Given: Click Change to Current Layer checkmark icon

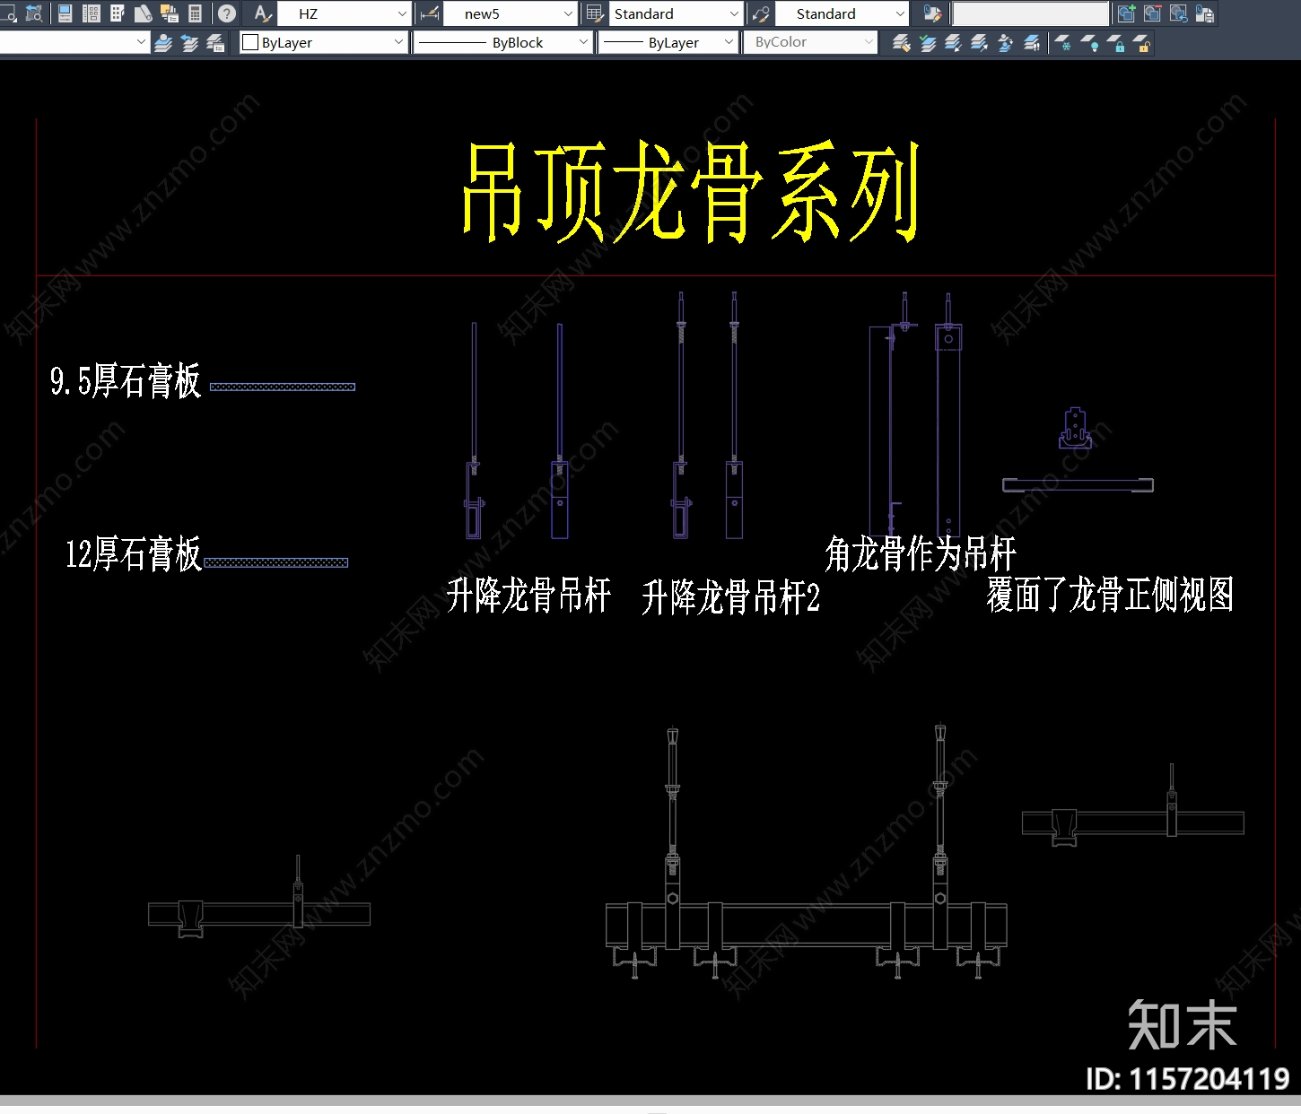Looking at the screenshot, I should [x=928, y=42].
